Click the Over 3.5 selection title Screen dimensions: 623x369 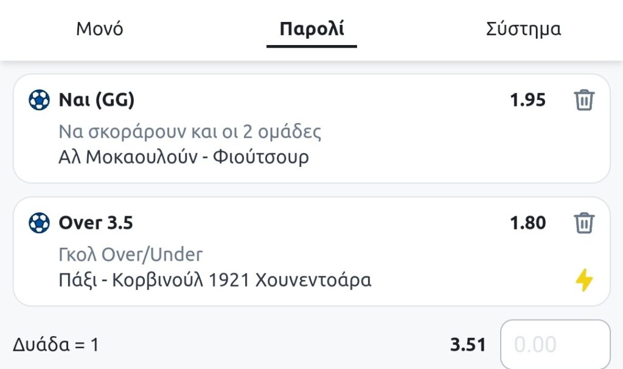point(96,223)
